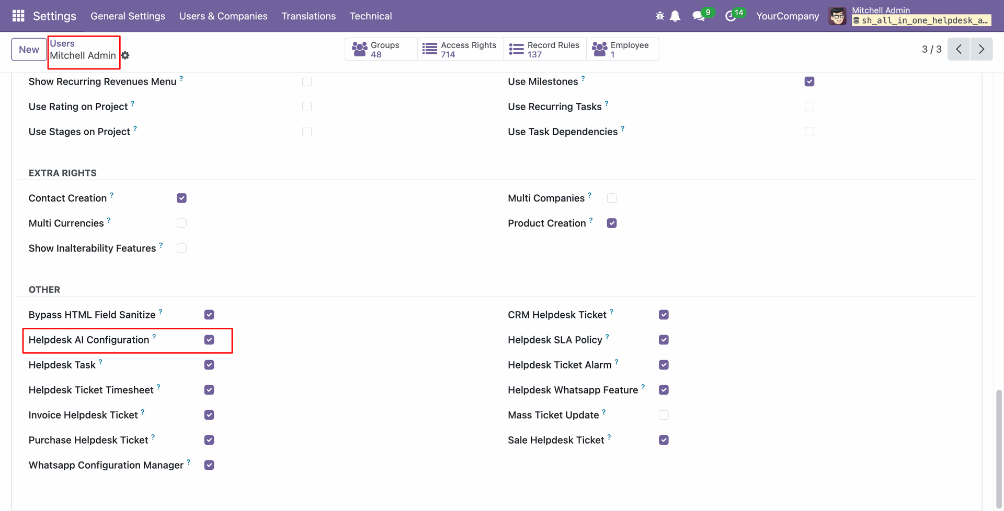Click help tooltip for Multi Companies
Viewport: 1004px width, 511px height.
pyautogui.click(x=589, y=195)
